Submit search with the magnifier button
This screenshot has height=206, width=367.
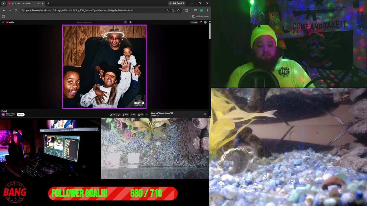[x=125, y=22]
